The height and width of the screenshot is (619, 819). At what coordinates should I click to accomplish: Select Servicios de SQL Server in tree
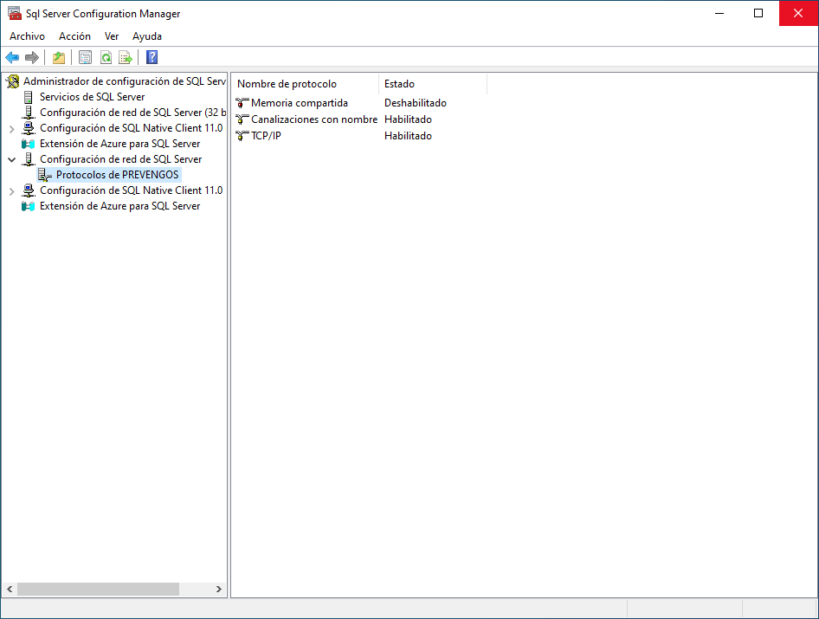pyautogui.click(x=92, y=97)
